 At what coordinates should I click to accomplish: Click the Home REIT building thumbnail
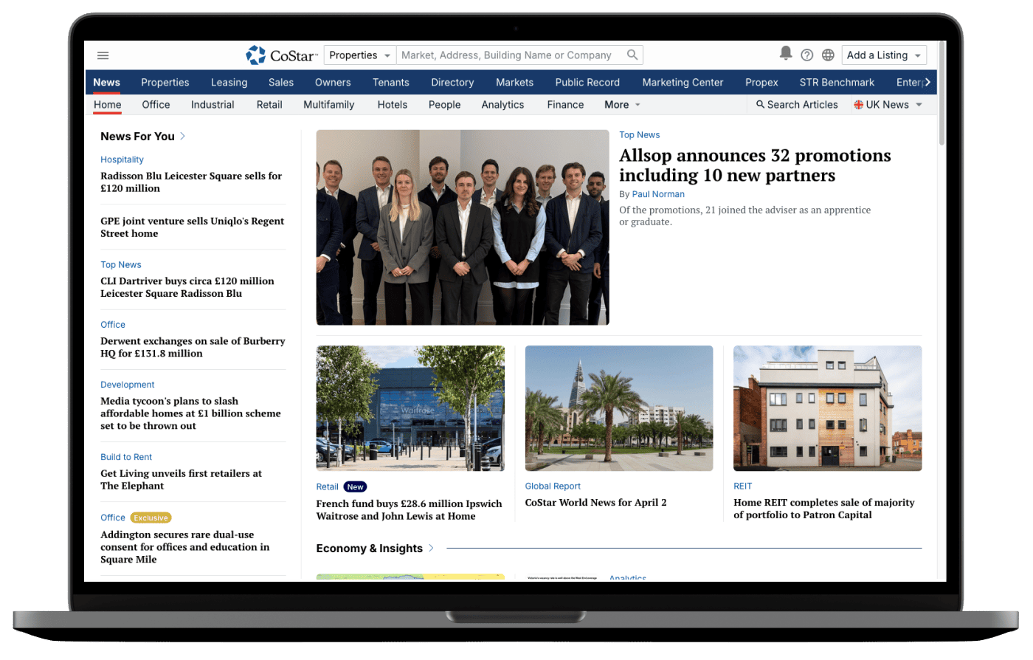click(827, 408)
